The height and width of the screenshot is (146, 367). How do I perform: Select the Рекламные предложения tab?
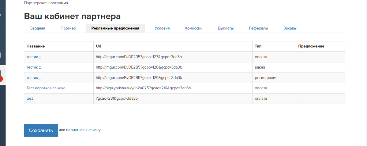tap(115, 28)
